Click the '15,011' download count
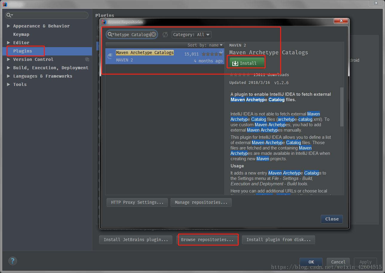The width and height of the screenshot is (385, 273). (191, 54)
